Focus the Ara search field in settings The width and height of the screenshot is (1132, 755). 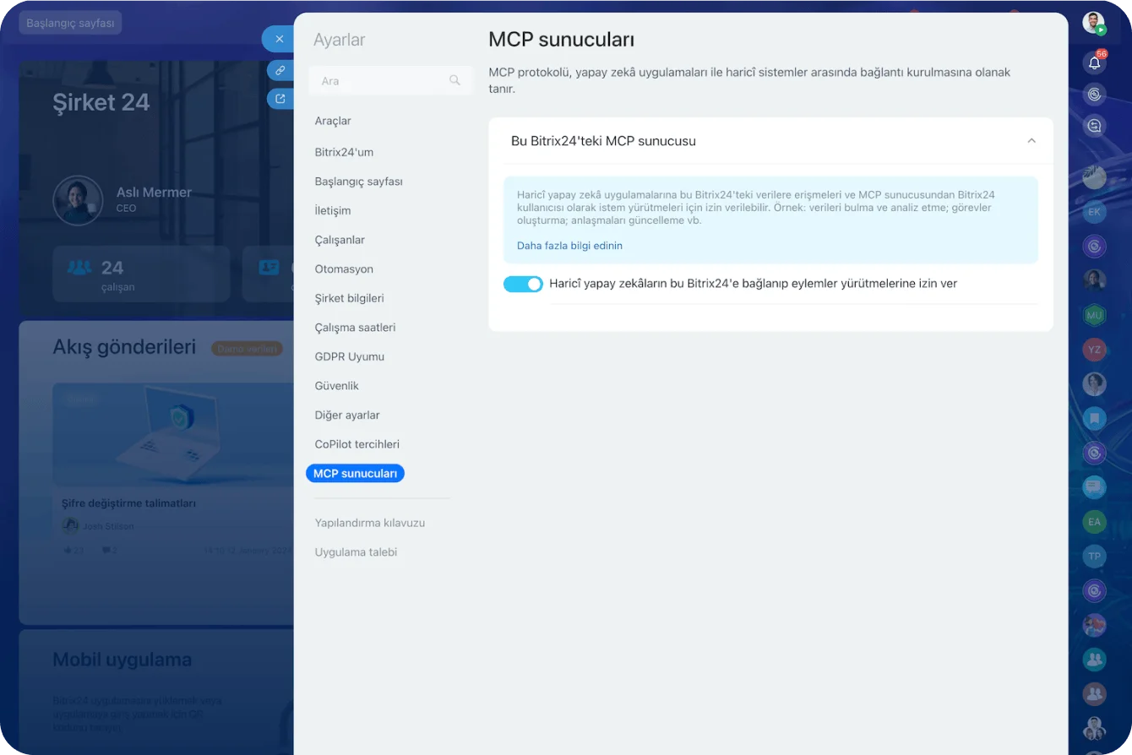[390, 80]
